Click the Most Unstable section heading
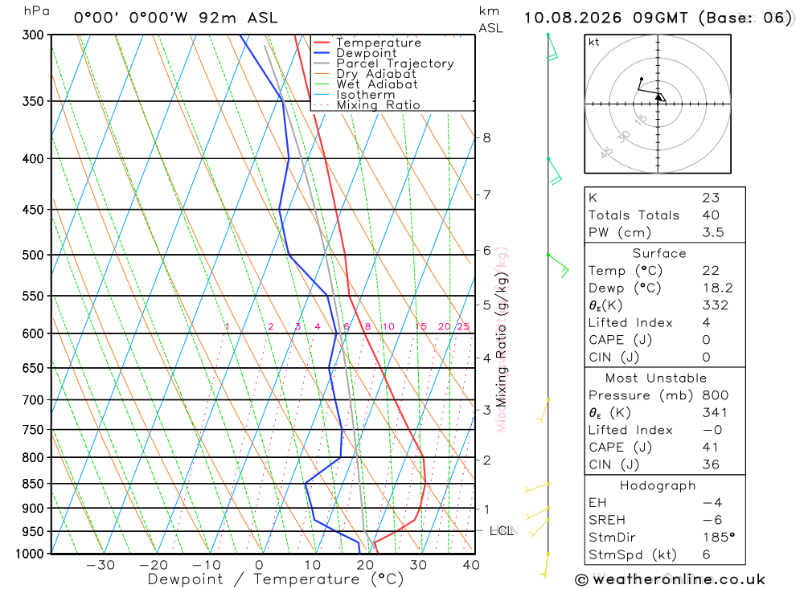The image size is (804, 589). pyautogui.click(x=656, y=378)
